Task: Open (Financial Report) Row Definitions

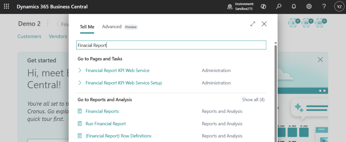Action: [x=118, y=136]
